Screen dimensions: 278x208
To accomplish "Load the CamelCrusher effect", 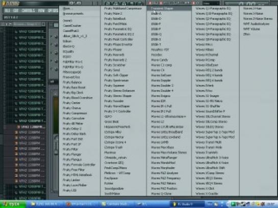I will coord(72,25).
